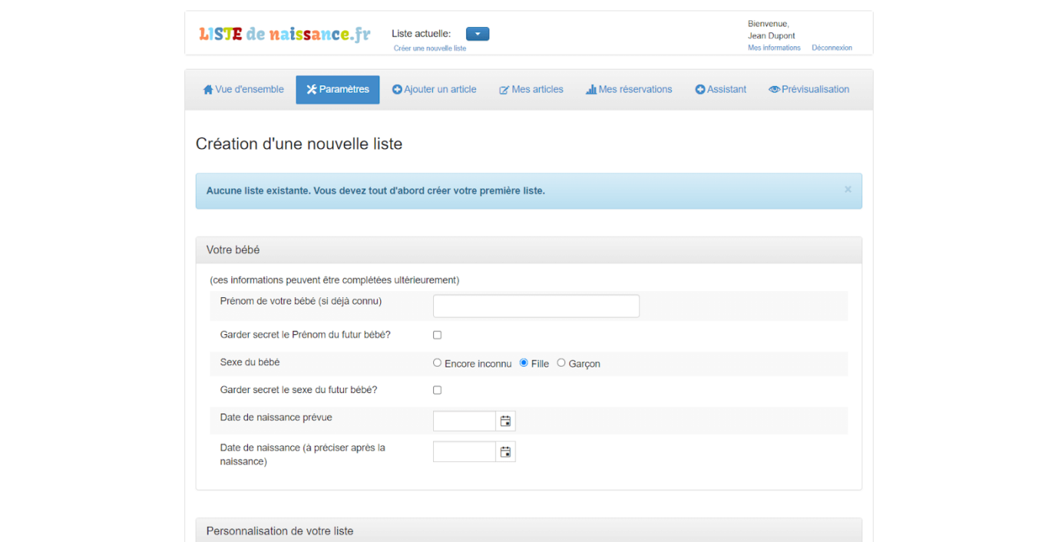1058x542 pixels.
Task: Select the Paramètres tab
Action: 338,89
